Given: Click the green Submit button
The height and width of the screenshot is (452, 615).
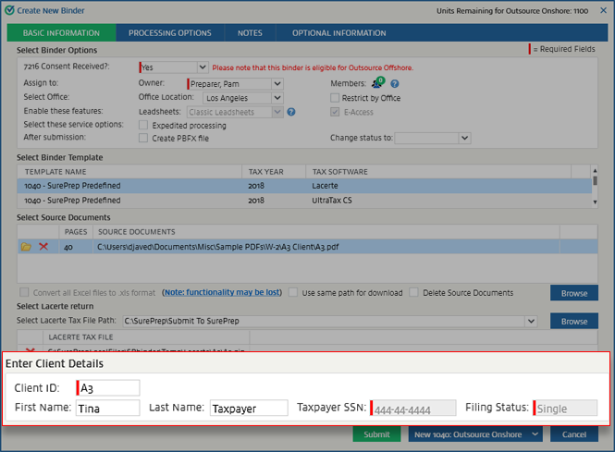Looking at the screenshot, I should pos(376,434).
